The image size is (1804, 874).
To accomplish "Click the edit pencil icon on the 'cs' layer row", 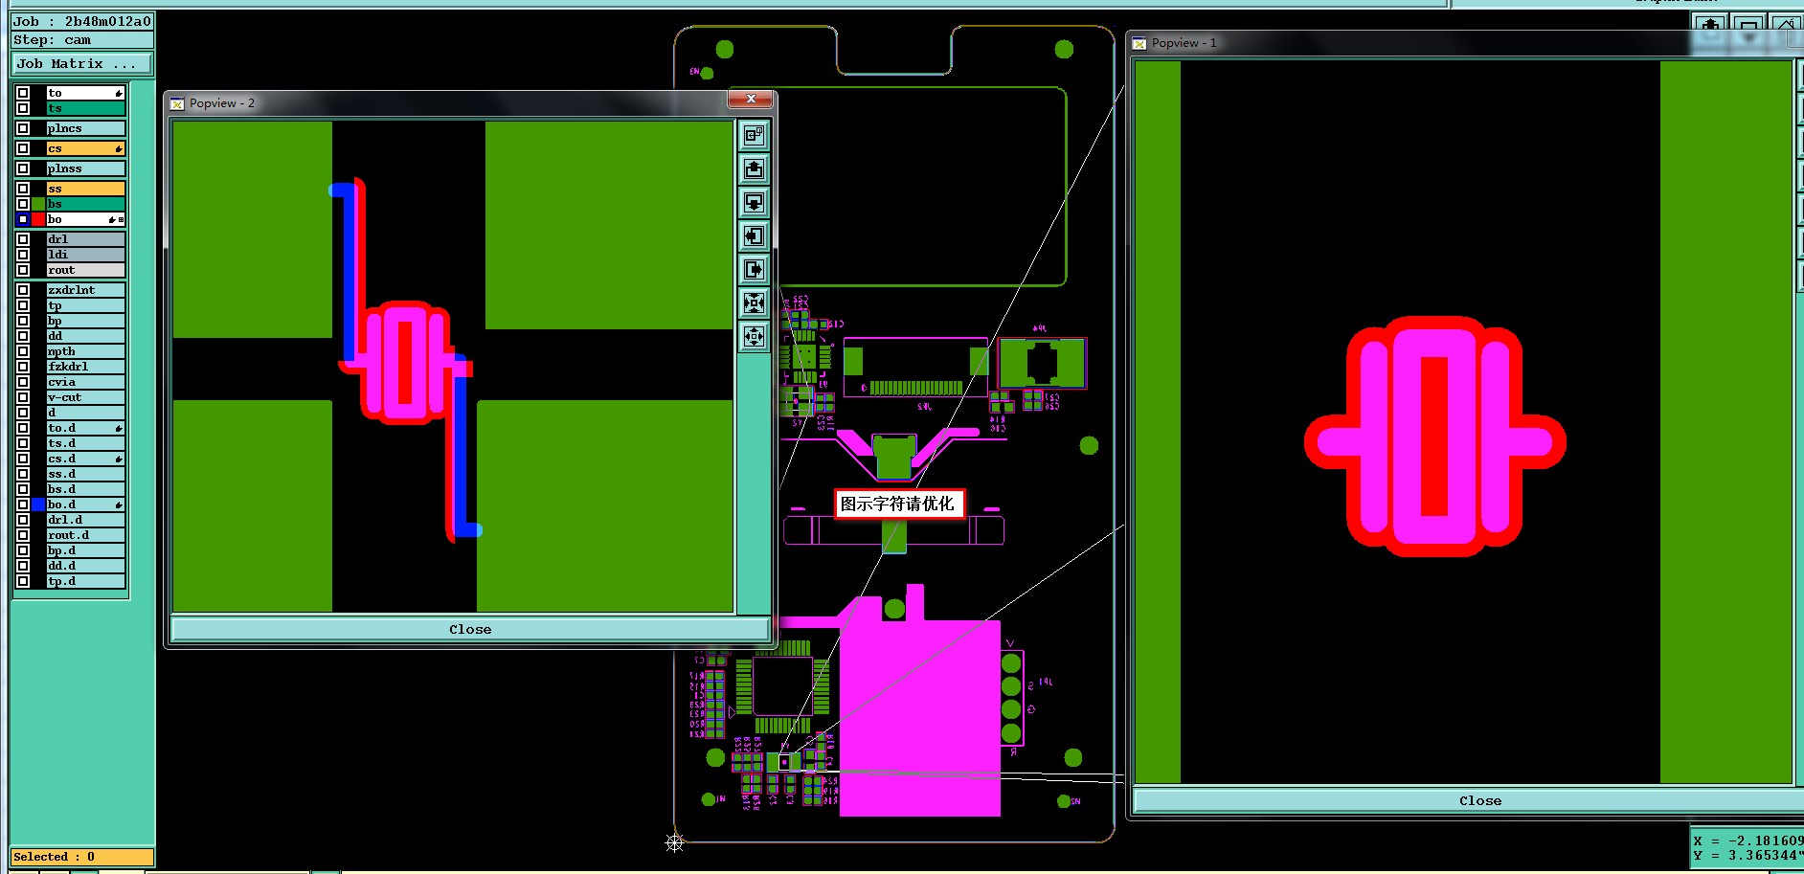I will point(119,148).
